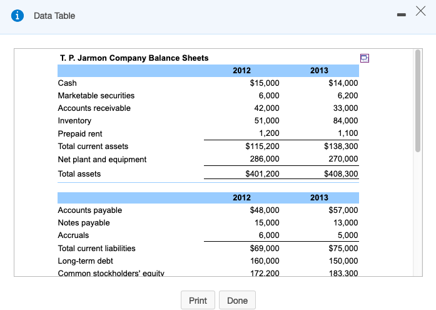
Task: Click the $57,000 accounts payable value
Action: (343, 210)
